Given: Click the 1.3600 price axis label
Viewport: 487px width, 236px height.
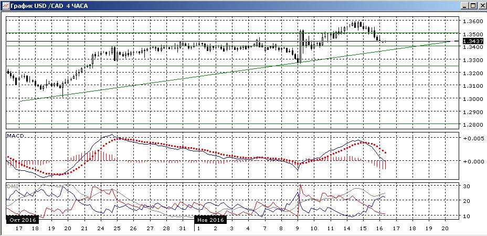Looking at the screenshot, I should click(x=472, y=21).
